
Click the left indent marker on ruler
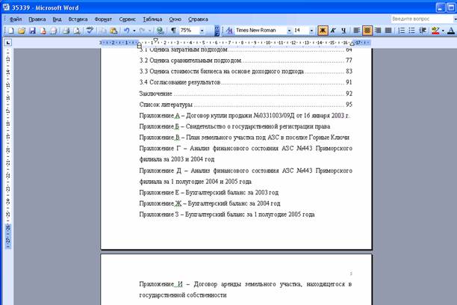pyautogui.click(x=140, y=45)
